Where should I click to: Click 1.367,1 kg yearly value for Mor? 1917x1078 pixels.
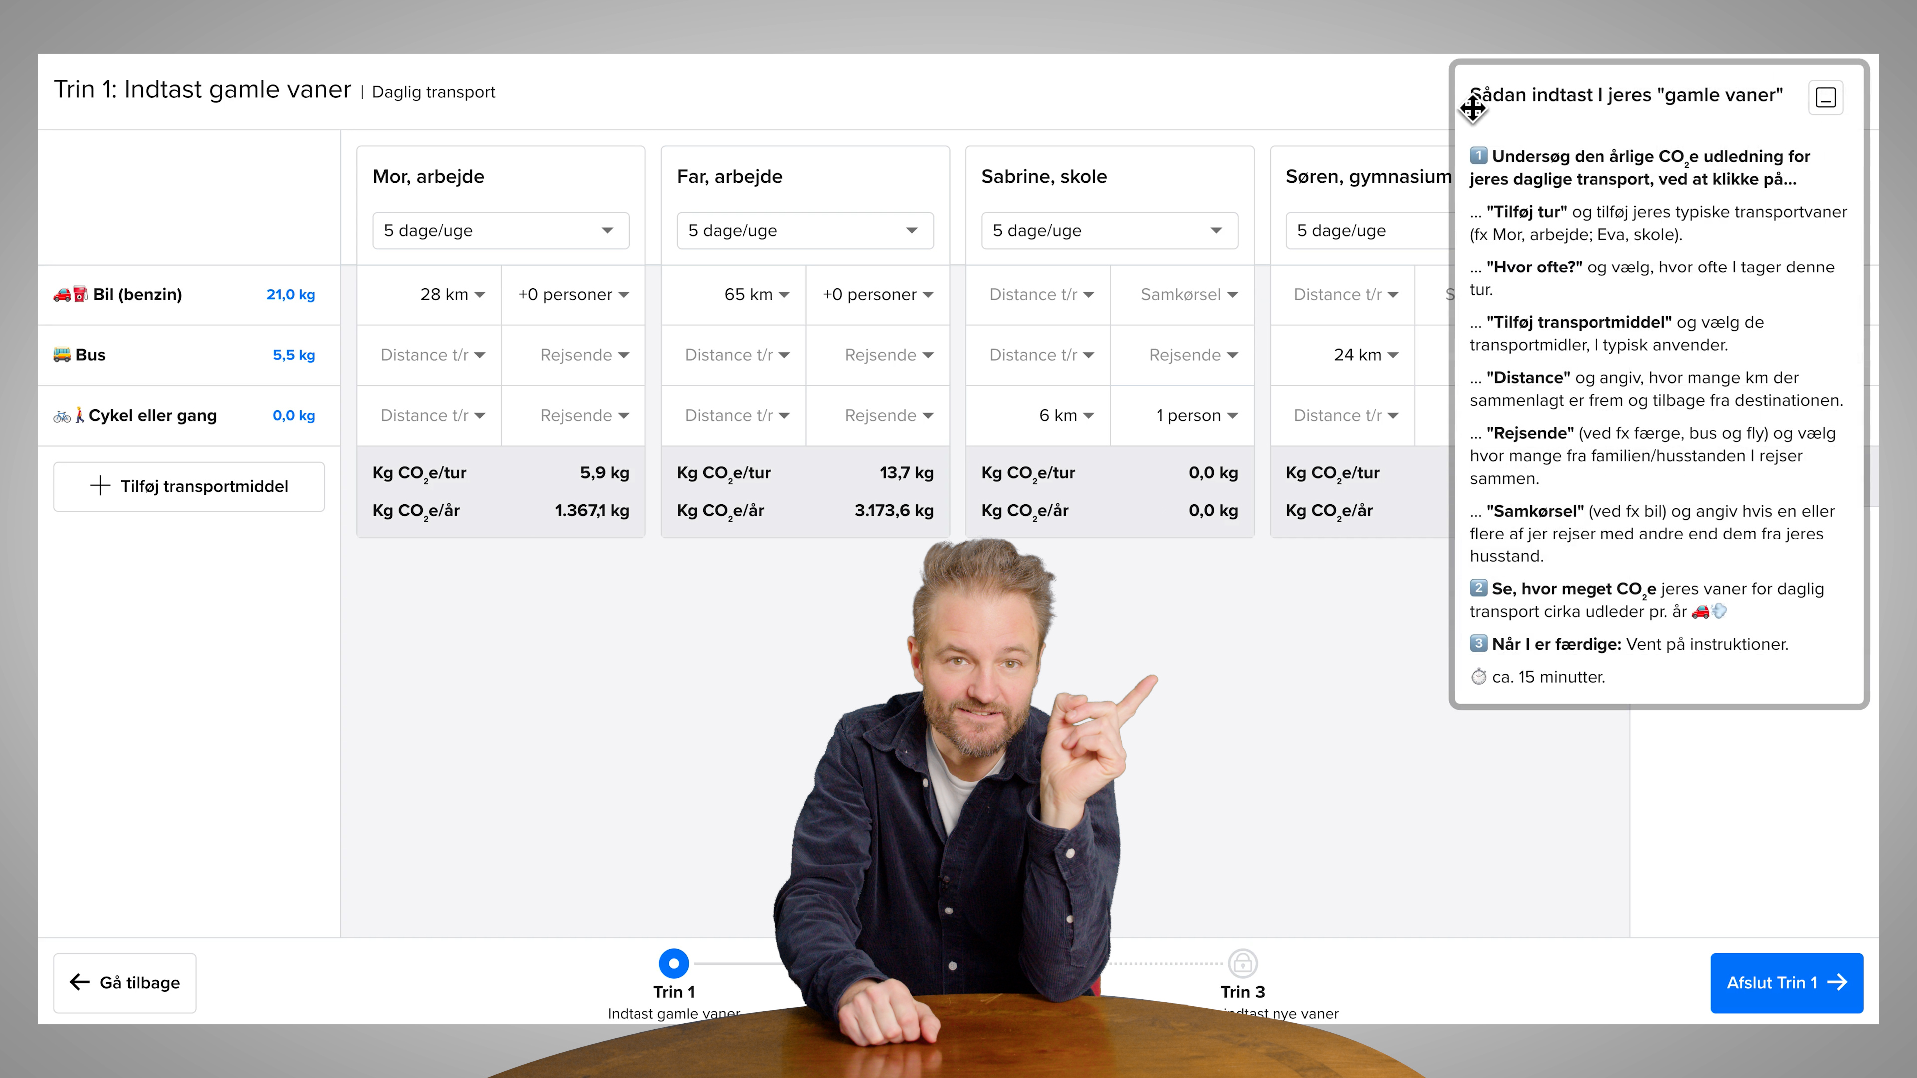592,511
